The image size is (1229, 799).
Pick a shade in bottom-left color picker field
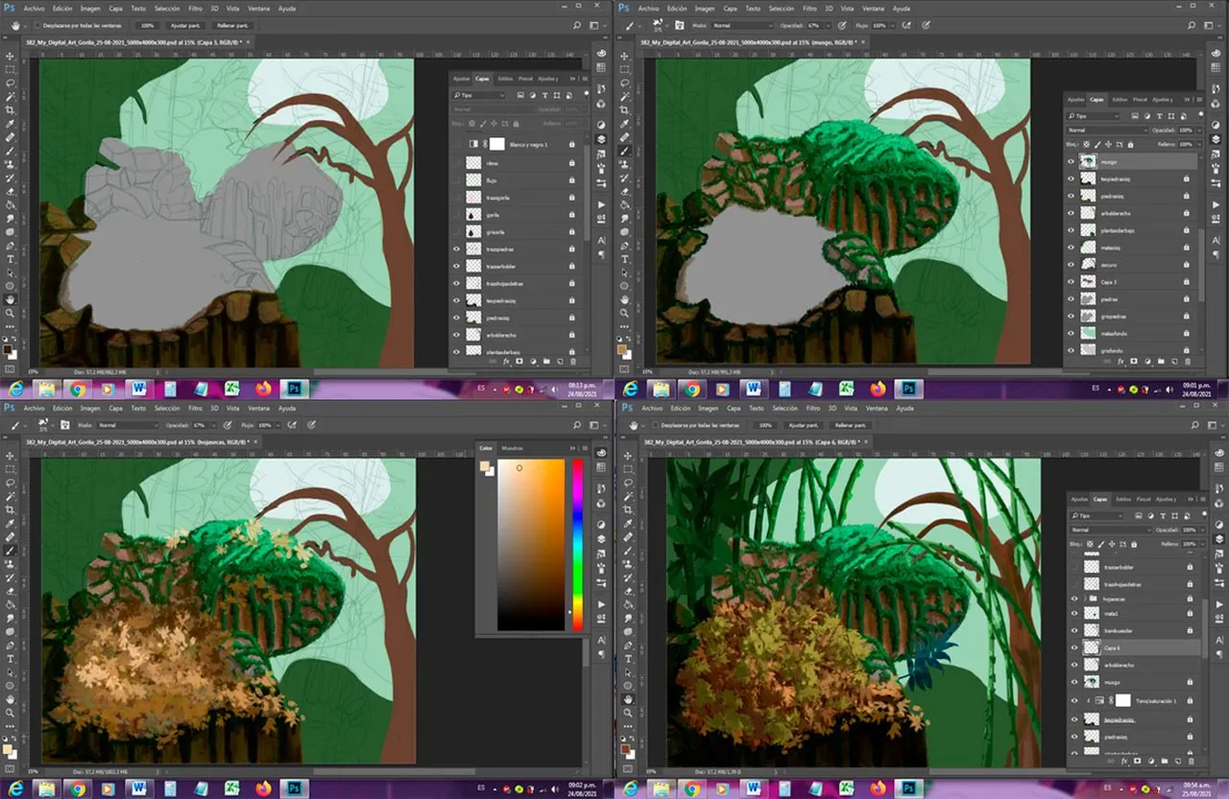[531, 545]
